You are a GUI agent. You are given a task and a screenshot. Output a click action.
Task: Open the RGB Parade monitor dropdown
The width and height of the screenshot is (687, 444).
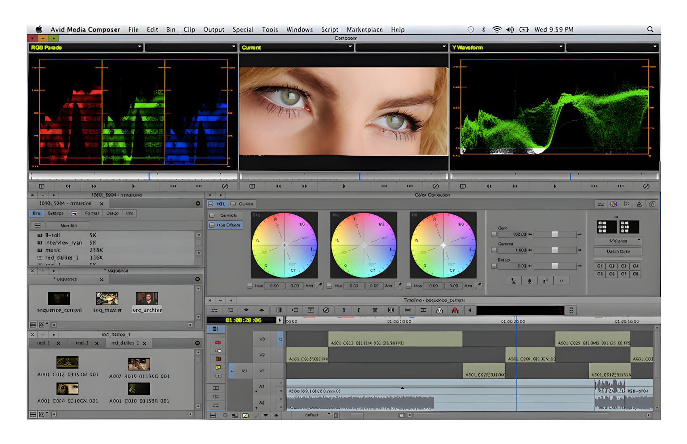(86, 47)
